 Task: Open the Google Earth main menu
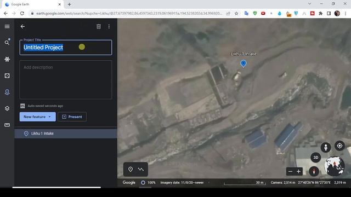pos(7,26)
